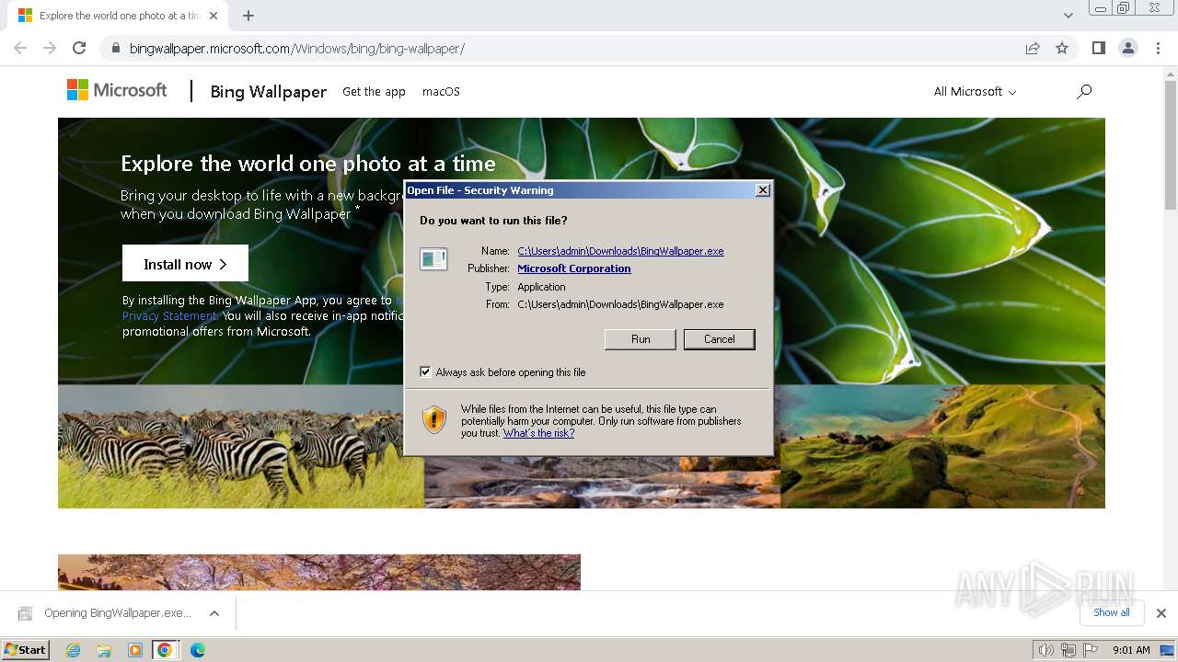Open the media player taskbar icon
This screenshot has width=1178, height=662.
coord(134,650)
